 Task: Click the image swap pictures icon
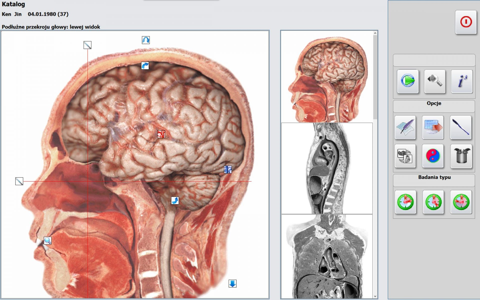tap(405, 156)
